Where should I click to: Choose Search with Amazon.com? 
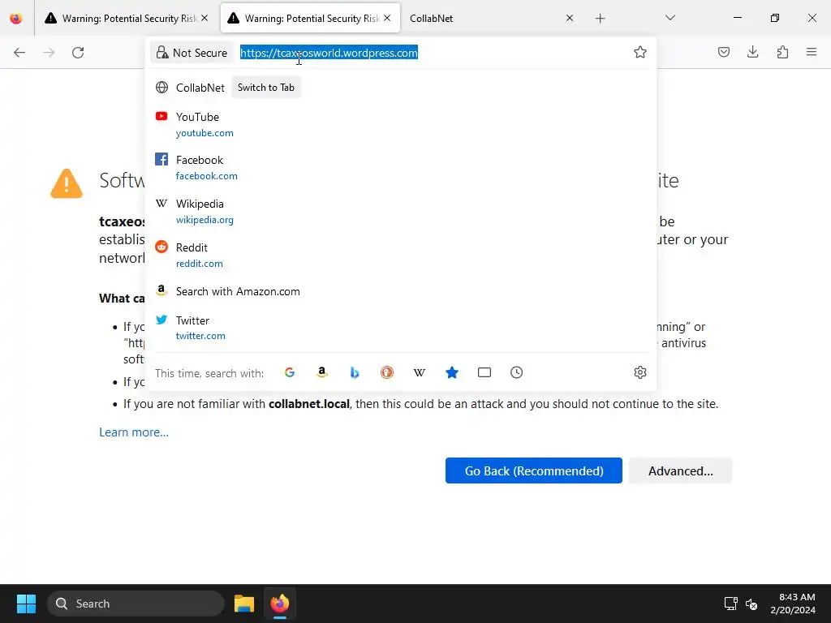pos(401,291)
